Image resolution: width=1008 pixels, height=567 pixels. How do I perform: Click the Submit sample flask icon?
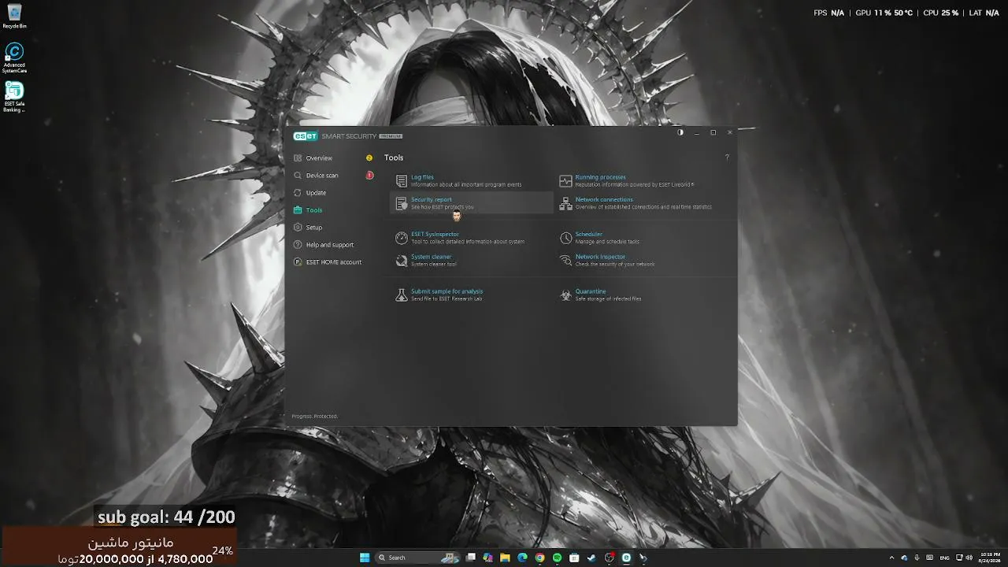point(402,295)
